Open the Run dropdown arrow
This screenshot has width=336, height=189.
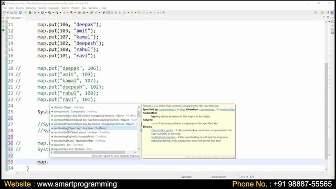click(x=46, y=13)
